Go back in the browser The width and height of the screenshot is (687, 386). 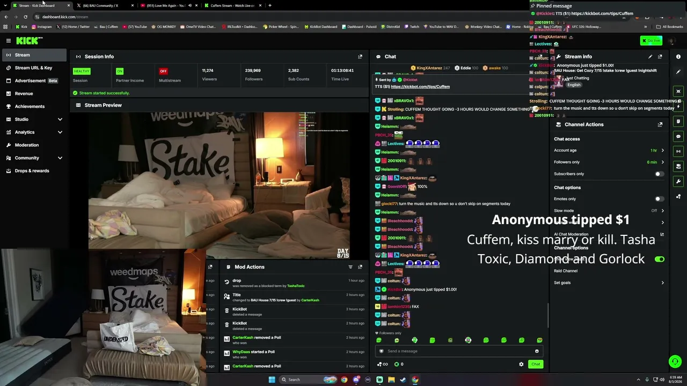pos(6,17)
